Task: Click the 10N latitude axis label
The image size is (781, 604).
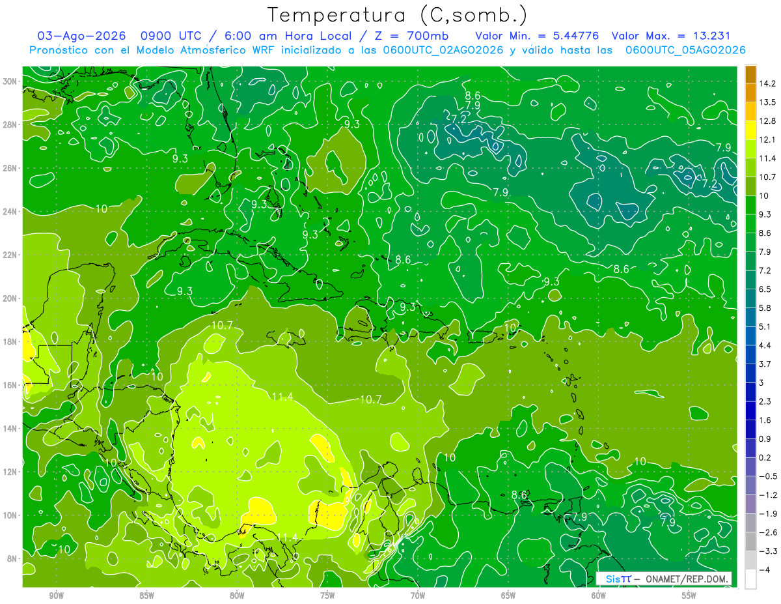Action: (x=10, y=515)
